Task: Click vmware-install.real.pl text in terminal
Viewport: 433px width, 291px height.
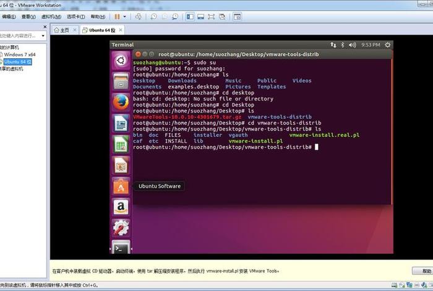Action: 324,135
